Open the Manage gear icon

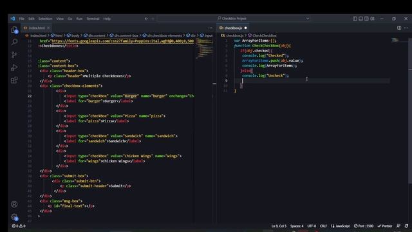coord(14,217)
